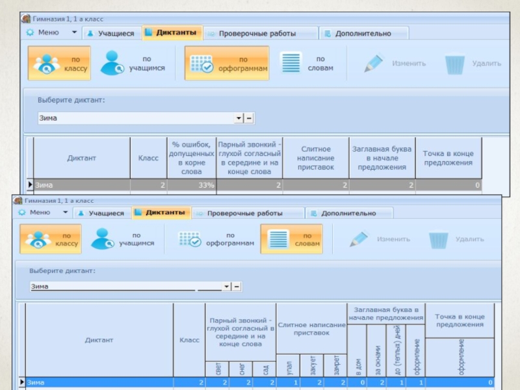Toggle 'по орфограммам' view in lower window

[x=216, y=239]
